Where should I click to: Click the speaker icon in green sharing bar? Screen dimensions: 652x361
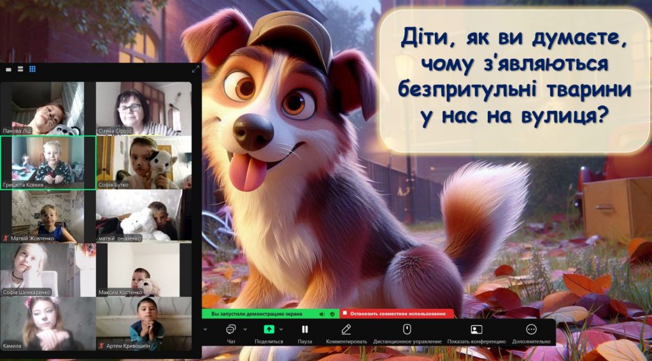pyautogui.click(x=322, y=314)
